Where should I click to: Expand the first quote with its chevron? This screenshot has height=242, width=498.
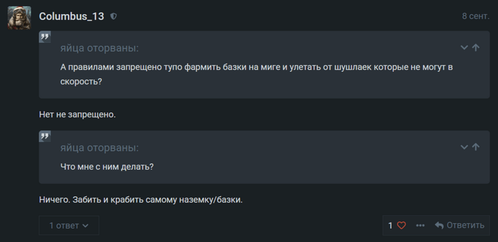pyautogui.click(x=464, y=48)
